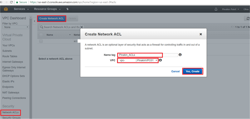The image size is (250, 119).
Task: Click the browser back arrow
Action: click(x=1, y=2)
